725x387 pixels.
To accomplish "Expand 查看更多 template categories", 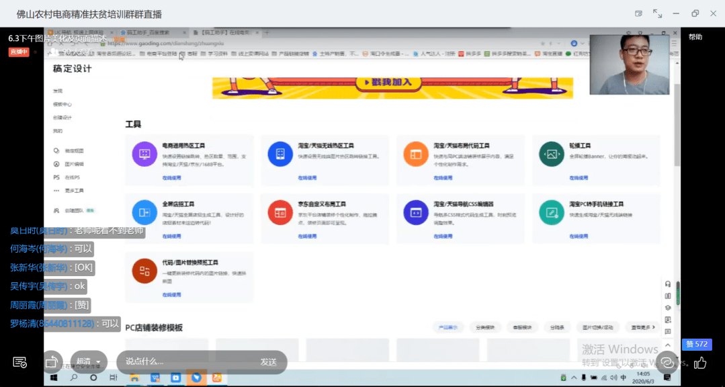I will pyautogui.click(x=642, y=327).
